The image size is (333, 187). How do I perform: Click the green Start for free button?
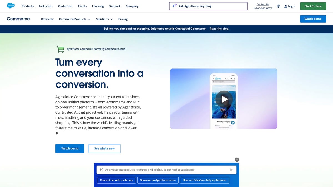tap(313, 6)
